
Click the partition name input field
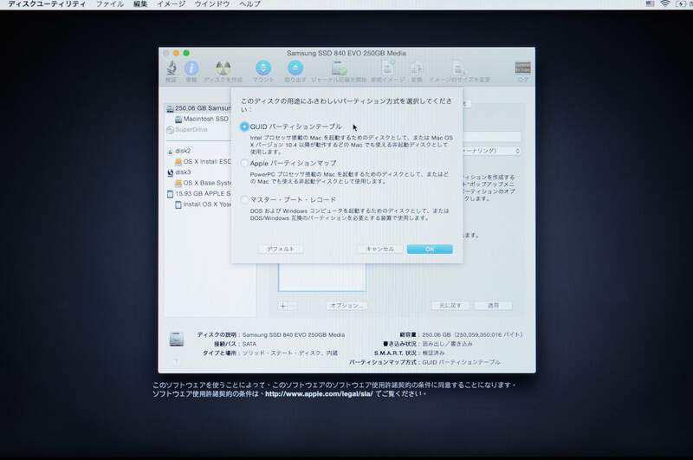click(x=492, y=137)
